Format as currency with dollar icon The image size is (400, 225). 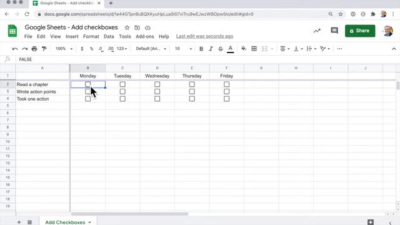(x=82, y=49)
